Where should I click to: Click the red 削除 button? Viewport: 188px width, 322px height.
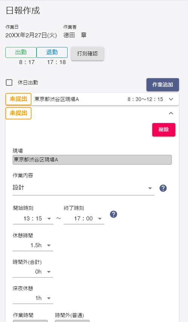[164, 129]
